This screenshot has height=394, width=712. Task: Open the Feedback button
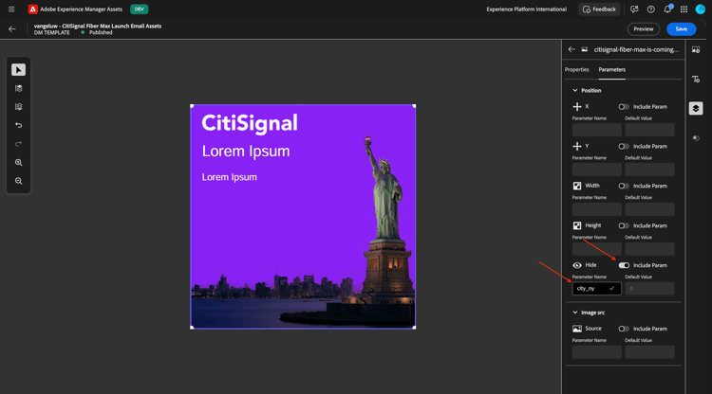click(x=599, y=9)
